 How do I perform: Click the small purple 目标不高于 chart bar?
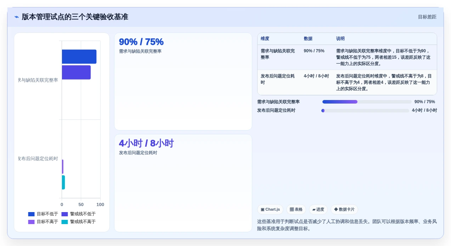pos(63,166)
